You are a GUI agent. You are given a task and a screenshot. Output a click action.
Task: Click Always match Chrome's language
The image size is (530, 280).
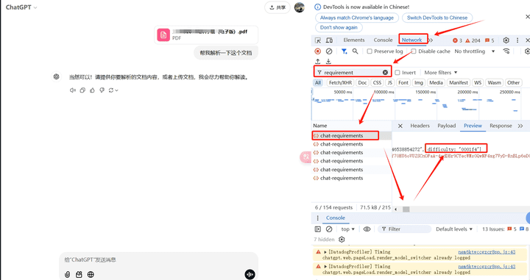(x=357, y=18)
